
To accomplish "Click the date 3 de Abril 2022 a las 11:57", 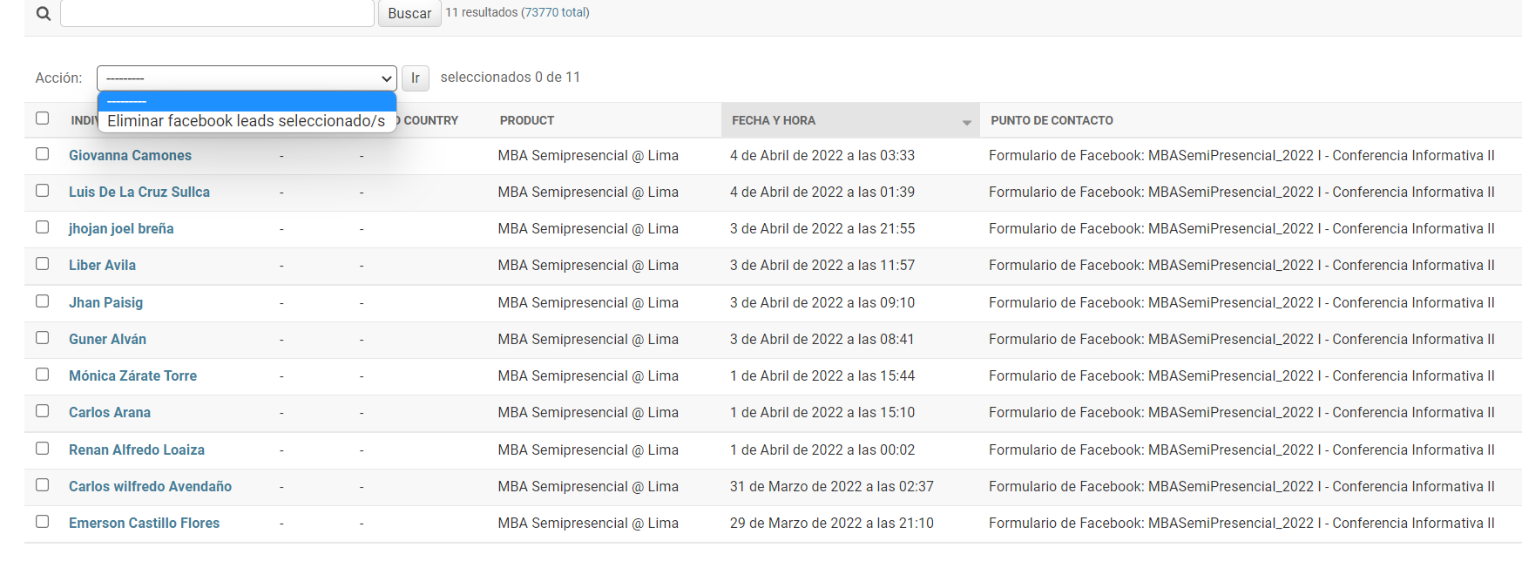I will (x=822, y=265).
